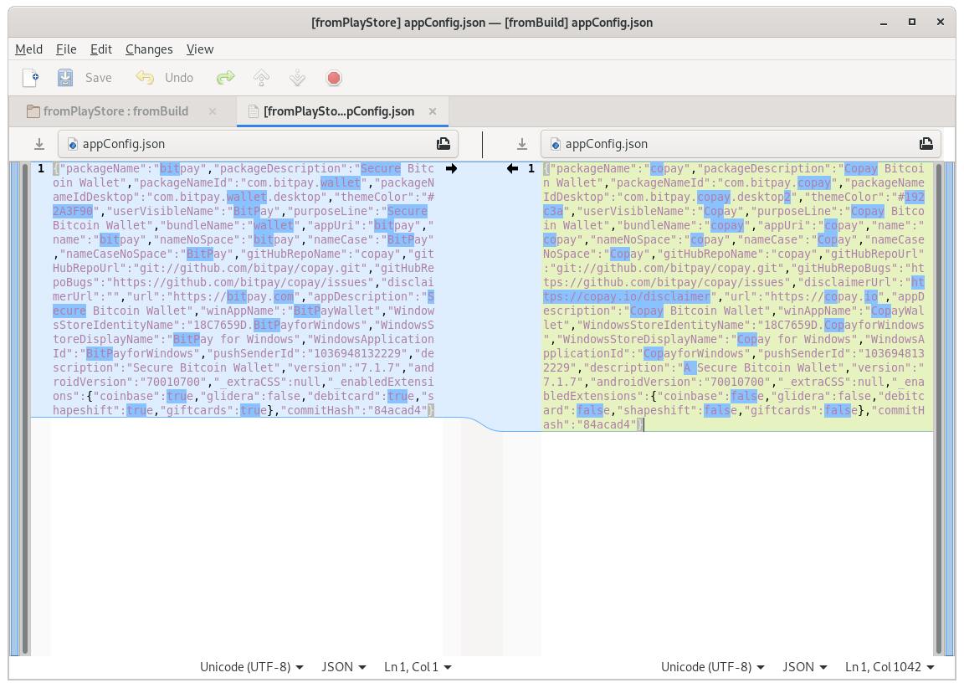This screenshot has width=964, height=688.
Task: Open the View menu
Action: [x=200, y=49]
